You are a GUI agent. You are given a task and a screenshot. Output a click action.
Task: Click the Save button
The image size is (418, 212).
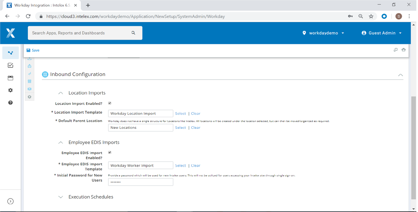33,50
